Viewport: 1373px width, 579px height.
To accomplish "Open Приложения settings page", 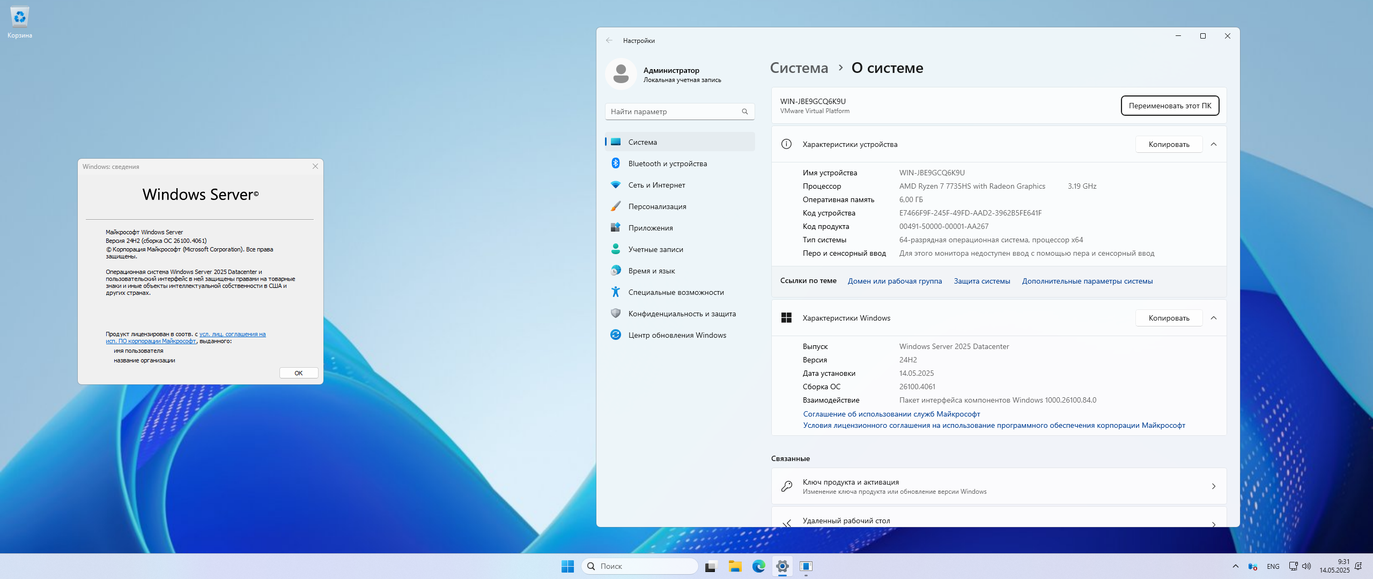I will [680, 228].
